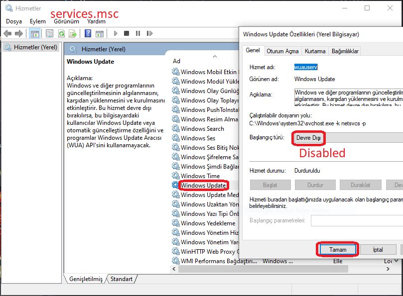Select Windows Ses Bitiş Nok service row
Viewport: 403px width, 296px height.
[x=205, y=148]
